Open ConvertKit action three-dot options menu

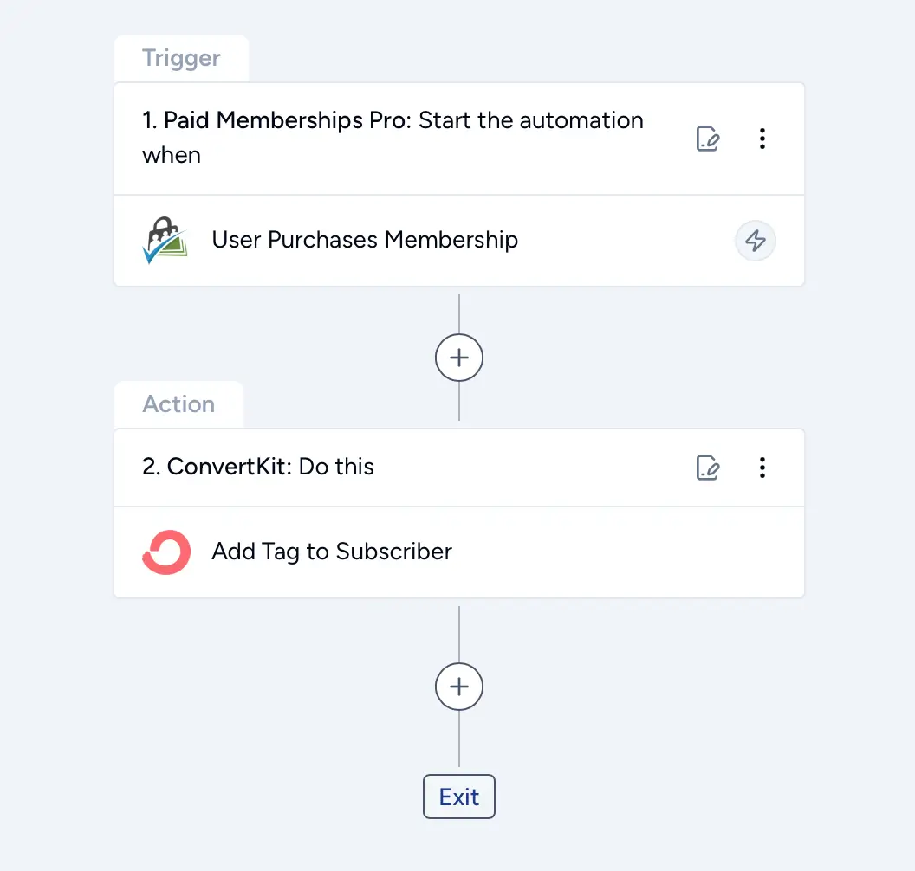762,468
